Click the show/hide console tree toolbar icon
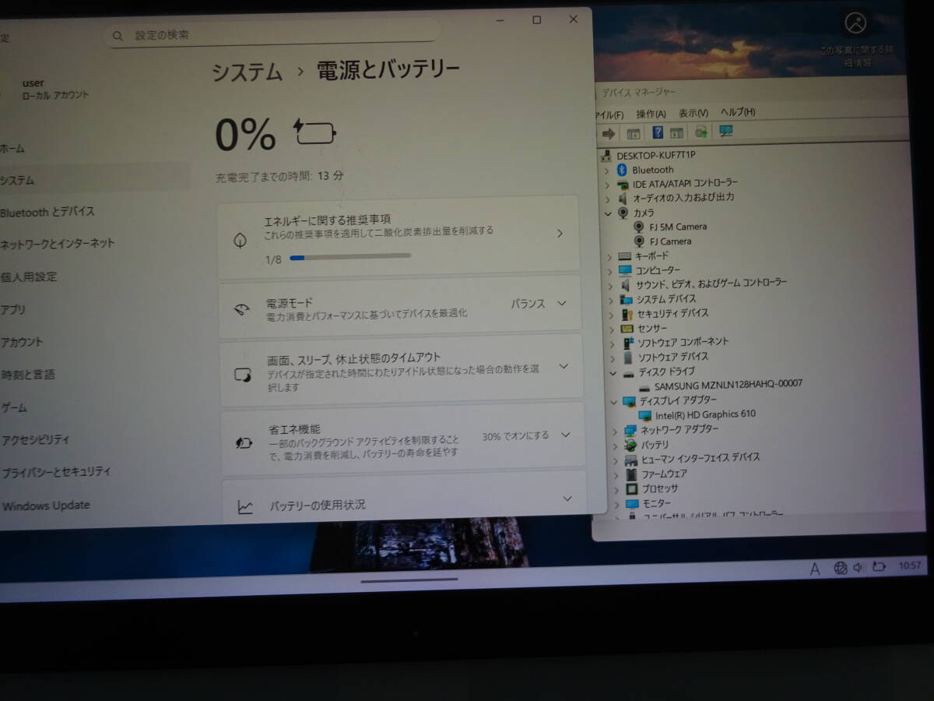Screen dimensions: 934x701 [634, 133]
